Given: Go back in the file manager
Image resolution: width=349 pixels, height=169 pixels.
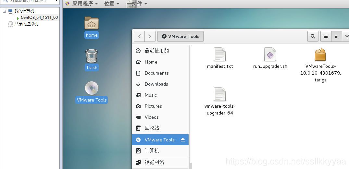Looking at the screenshot, I should pyautogui.click(x=139, y=36).
